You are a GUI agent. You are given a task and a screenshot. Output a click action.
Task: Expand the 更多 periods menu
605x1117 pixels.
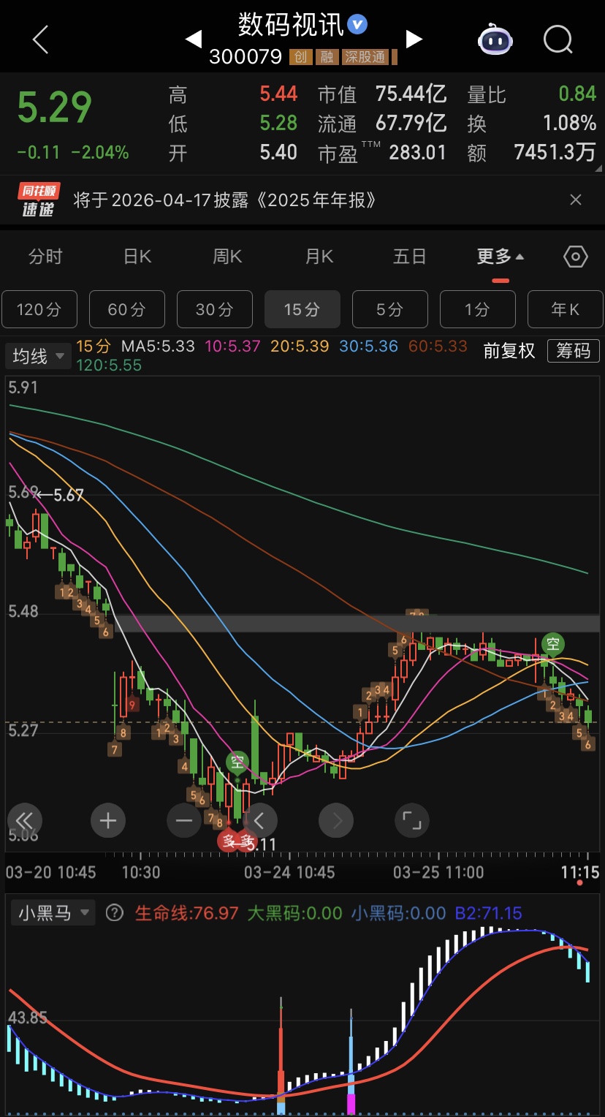pyautogui.click(x=500, y=257)
